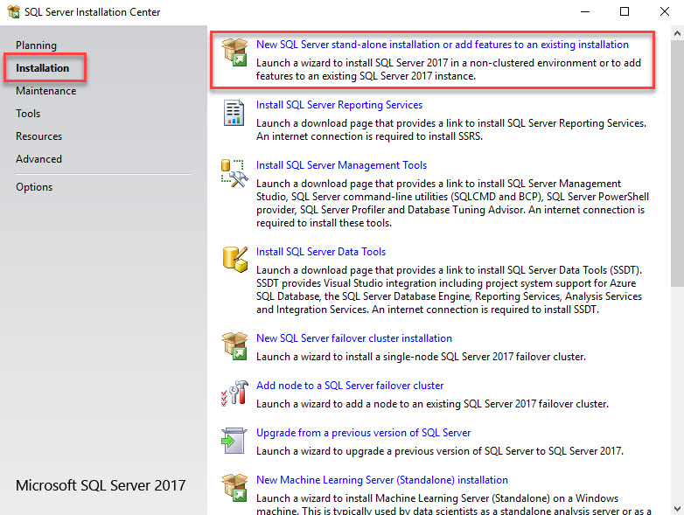Viewport: 684px width, 515px height.
Task: Open the Options page
Action: tap(34, 186)
